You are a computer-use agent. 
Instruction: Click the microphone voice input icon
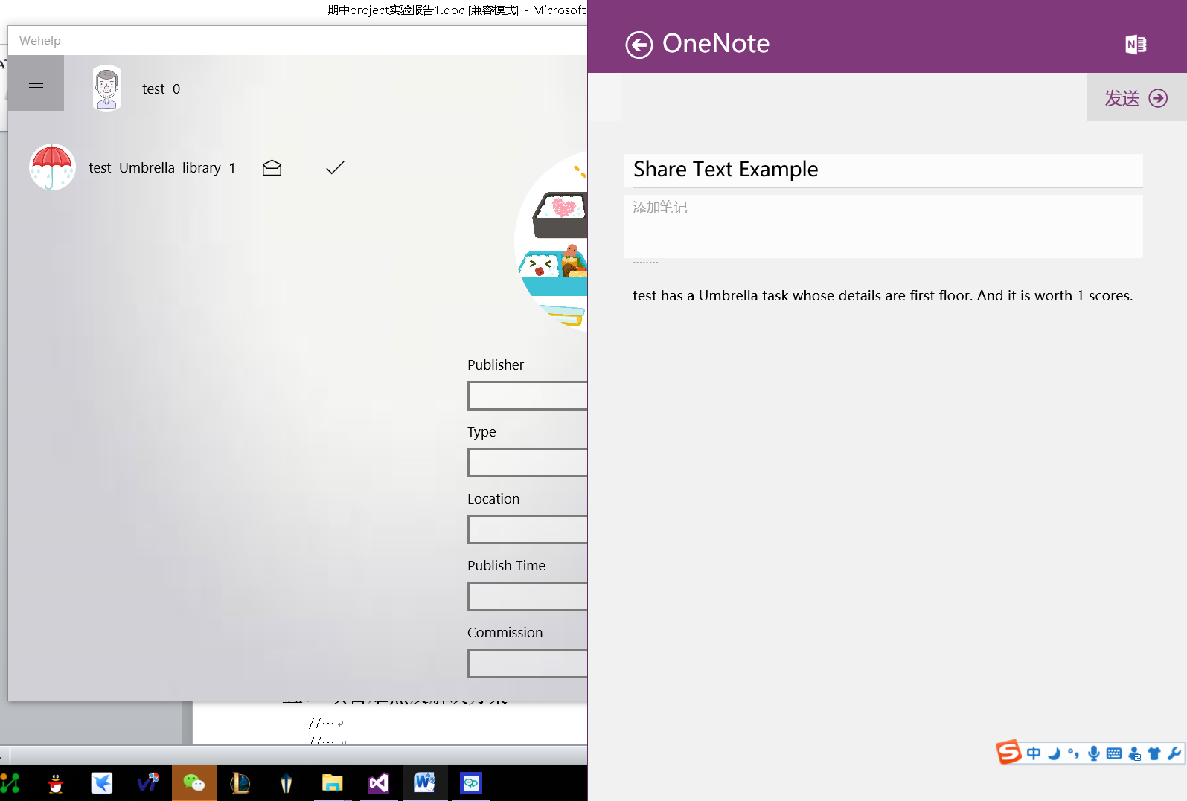pyautogui.click(x=1094, y=753)
